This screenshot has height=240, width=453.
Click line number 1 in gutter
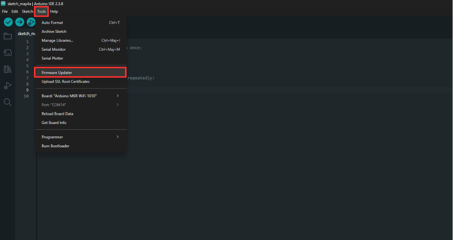27,42
